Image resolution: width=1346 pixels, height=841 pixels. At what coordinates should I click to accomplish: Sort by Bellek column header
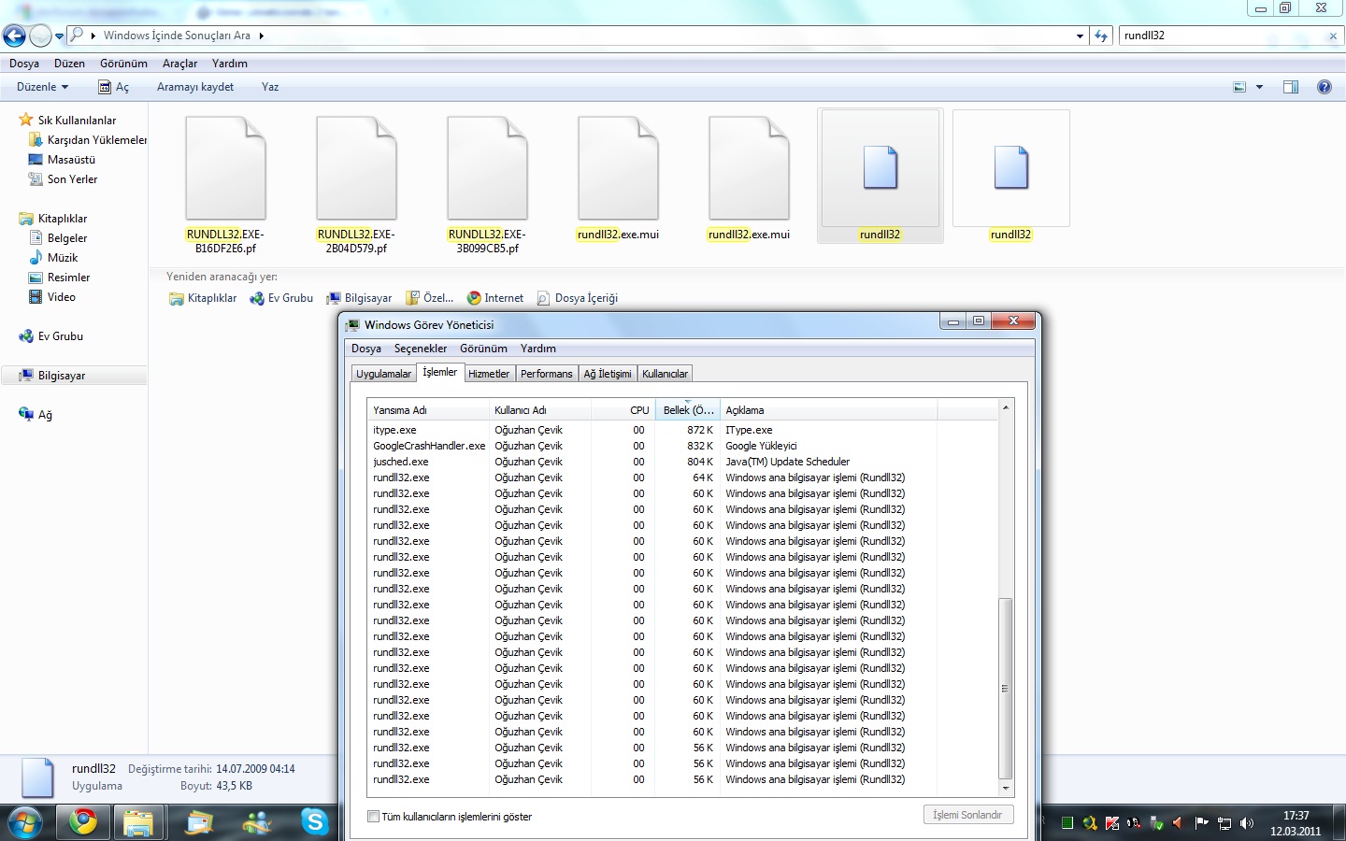688,410
